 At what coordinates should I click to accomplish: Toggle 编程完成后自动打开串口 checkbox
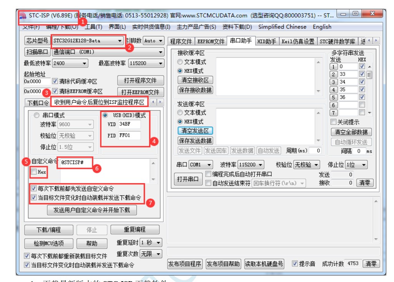pos(208,174)
